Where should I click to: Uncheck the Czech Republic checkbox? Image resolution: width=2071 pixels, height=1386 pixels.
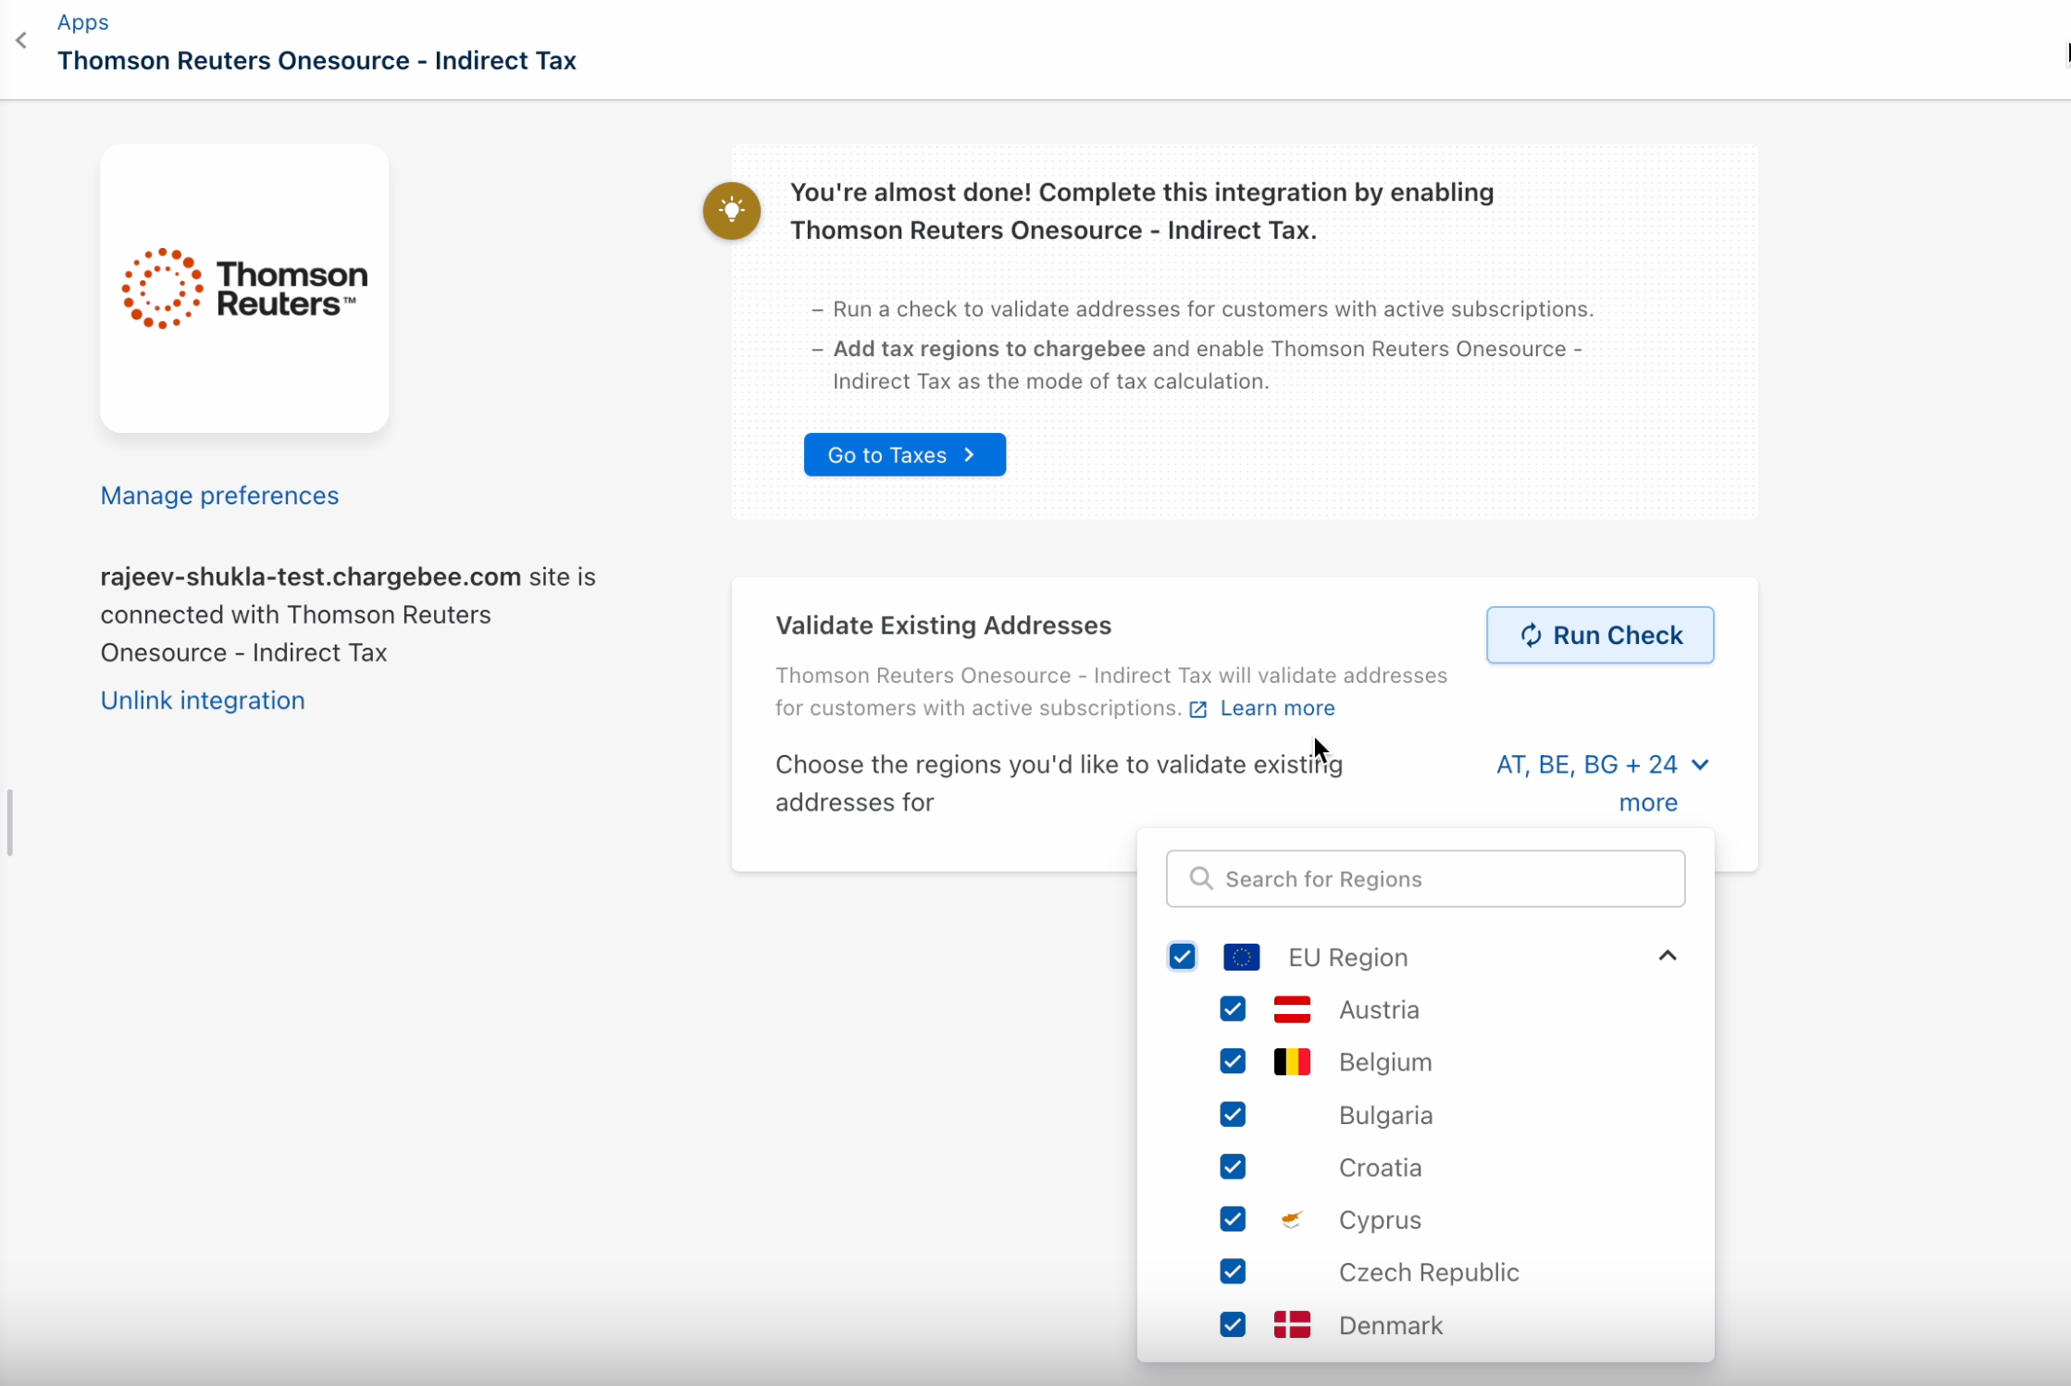1233,1272
